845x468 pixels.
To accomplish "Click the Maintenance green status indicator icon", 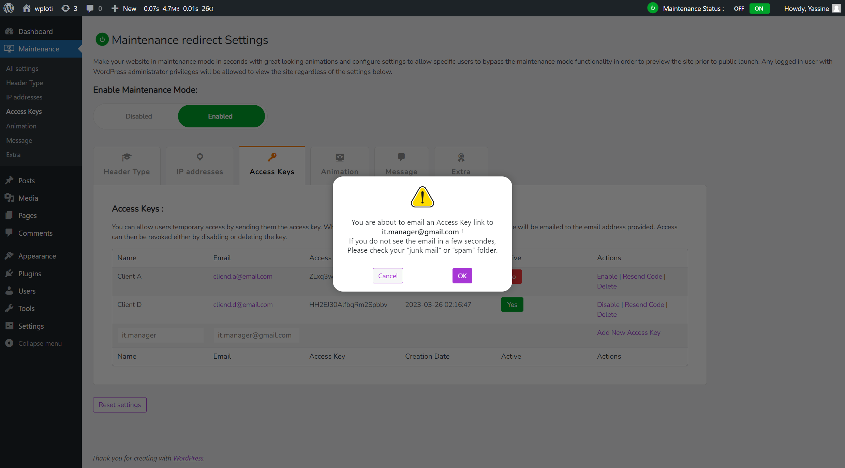I will pos(652,8).
